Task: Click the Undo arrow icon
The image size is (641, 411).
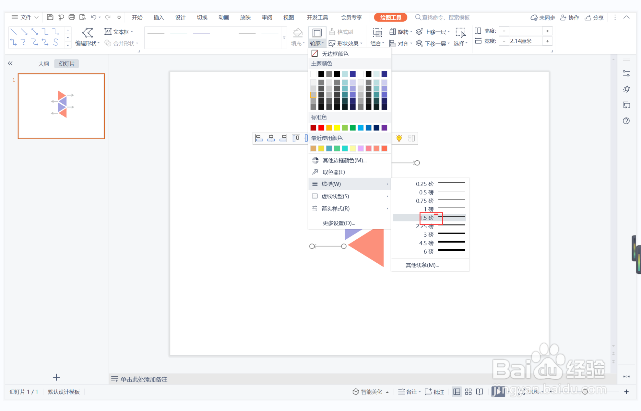Action: [93, 17]
